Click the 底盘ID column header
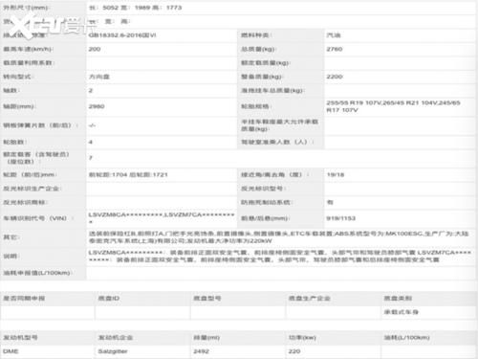The image size is (478, 359). click(109, 298)
